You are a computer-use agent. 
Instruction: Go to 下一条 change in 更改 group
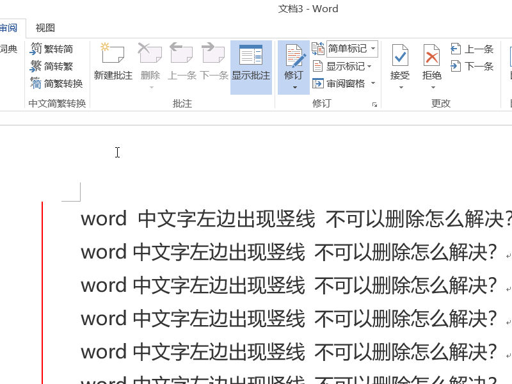coord(472,67)
